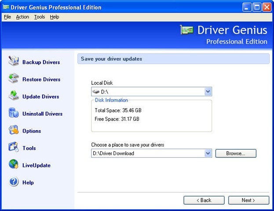The height and width of the screenshot is (211, 274).
Task: Click 'Choose a place to save your drivers' label
Action: pos(128,145)
